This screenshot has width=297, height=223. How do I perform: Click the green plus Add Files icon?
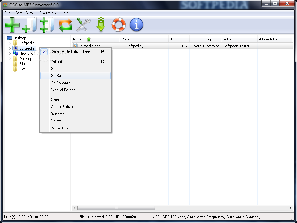click(12, 25)
